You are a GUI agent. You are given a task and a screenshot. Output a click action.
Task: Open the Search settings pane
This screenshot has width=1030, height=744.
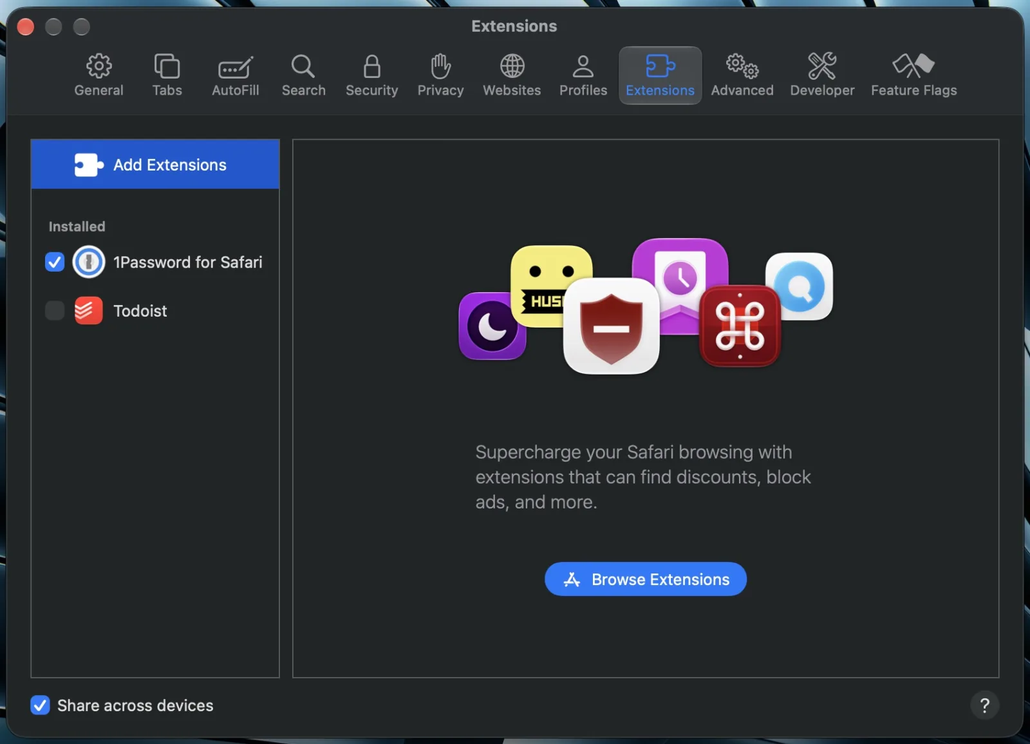pyautogui.click(x=303, y=75)
